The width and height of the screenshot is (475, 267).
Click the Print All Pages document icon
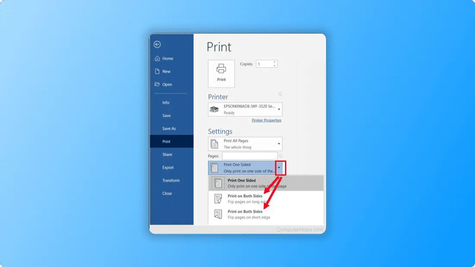215,144
